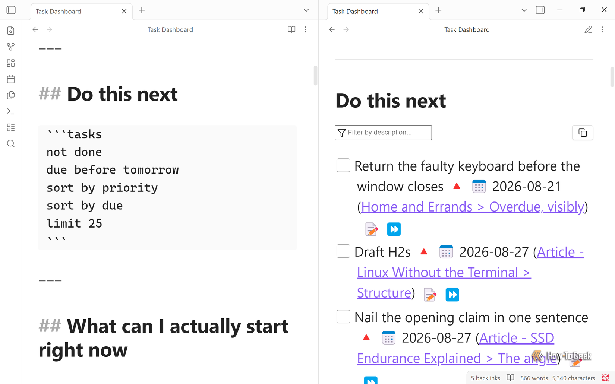This screenshot has width=615, height=384.
Task: Click the calendar icon beside 2026-08-21
Action: pyautogui.click(x=479, y=186)
